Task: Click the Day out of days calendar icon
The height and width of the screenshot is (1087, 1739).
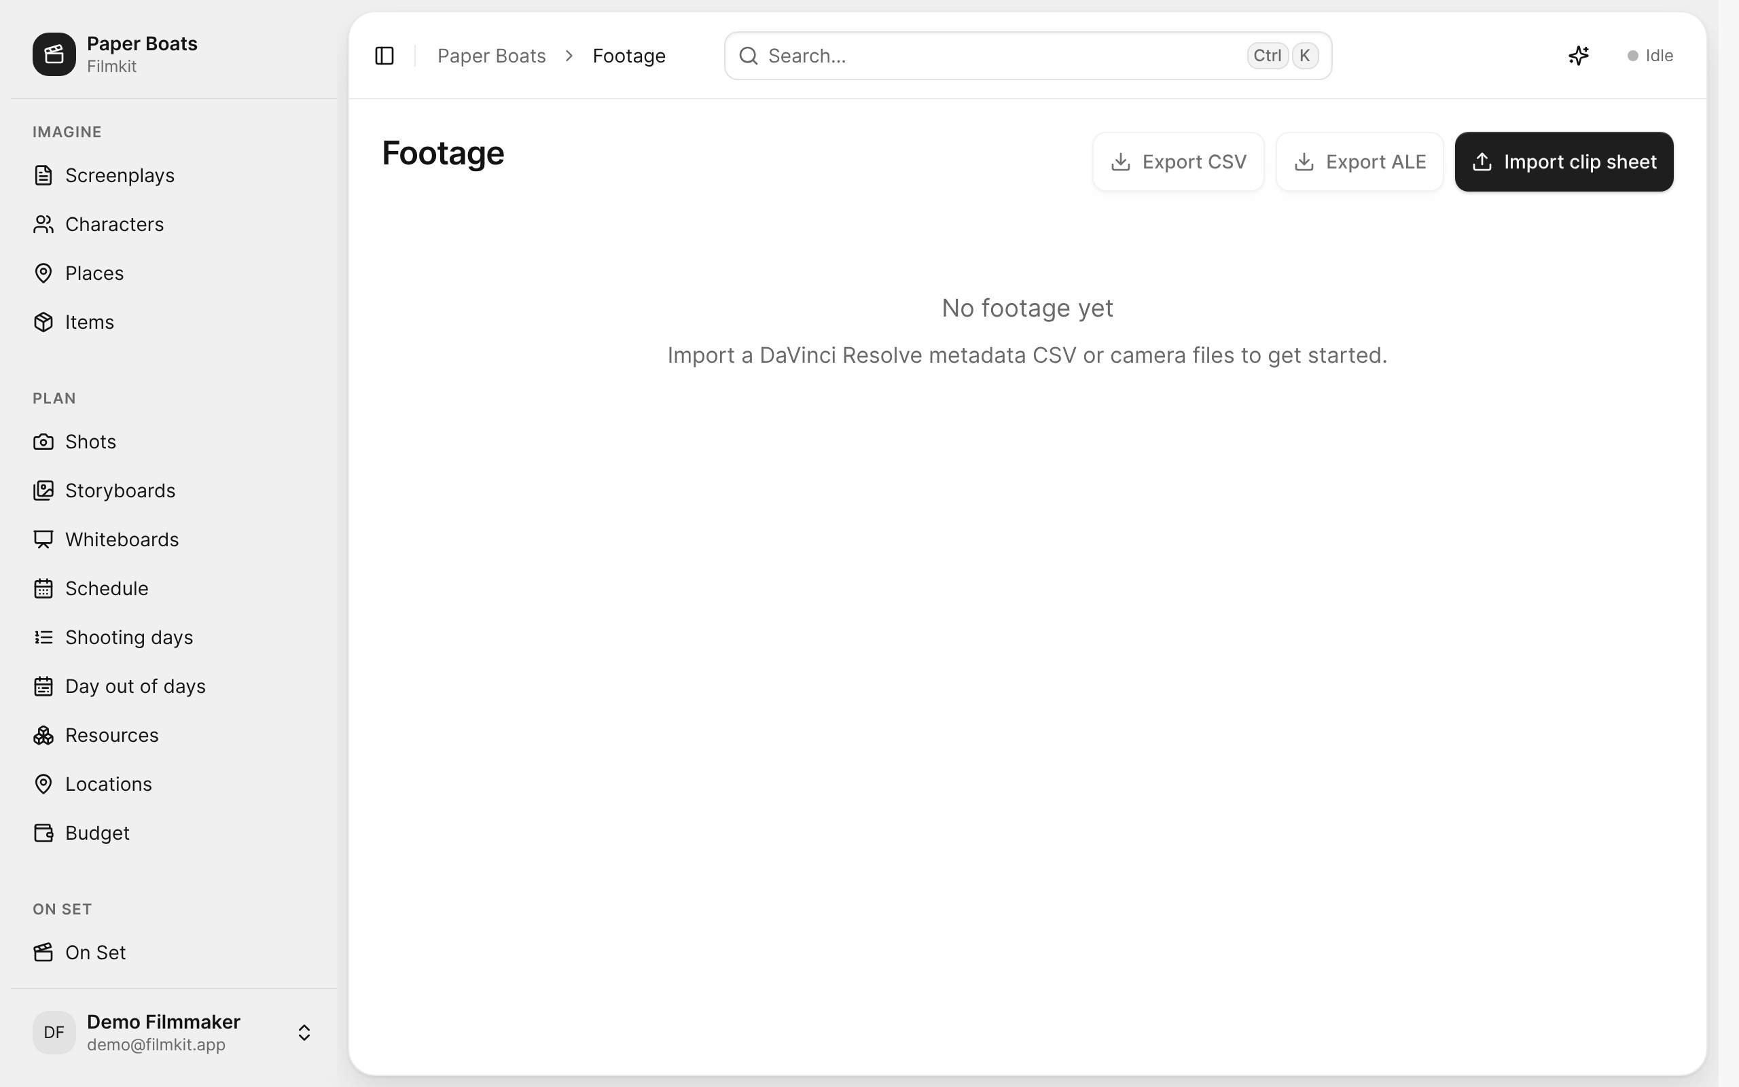Action: pyautogui.click(x=43, y=686)
